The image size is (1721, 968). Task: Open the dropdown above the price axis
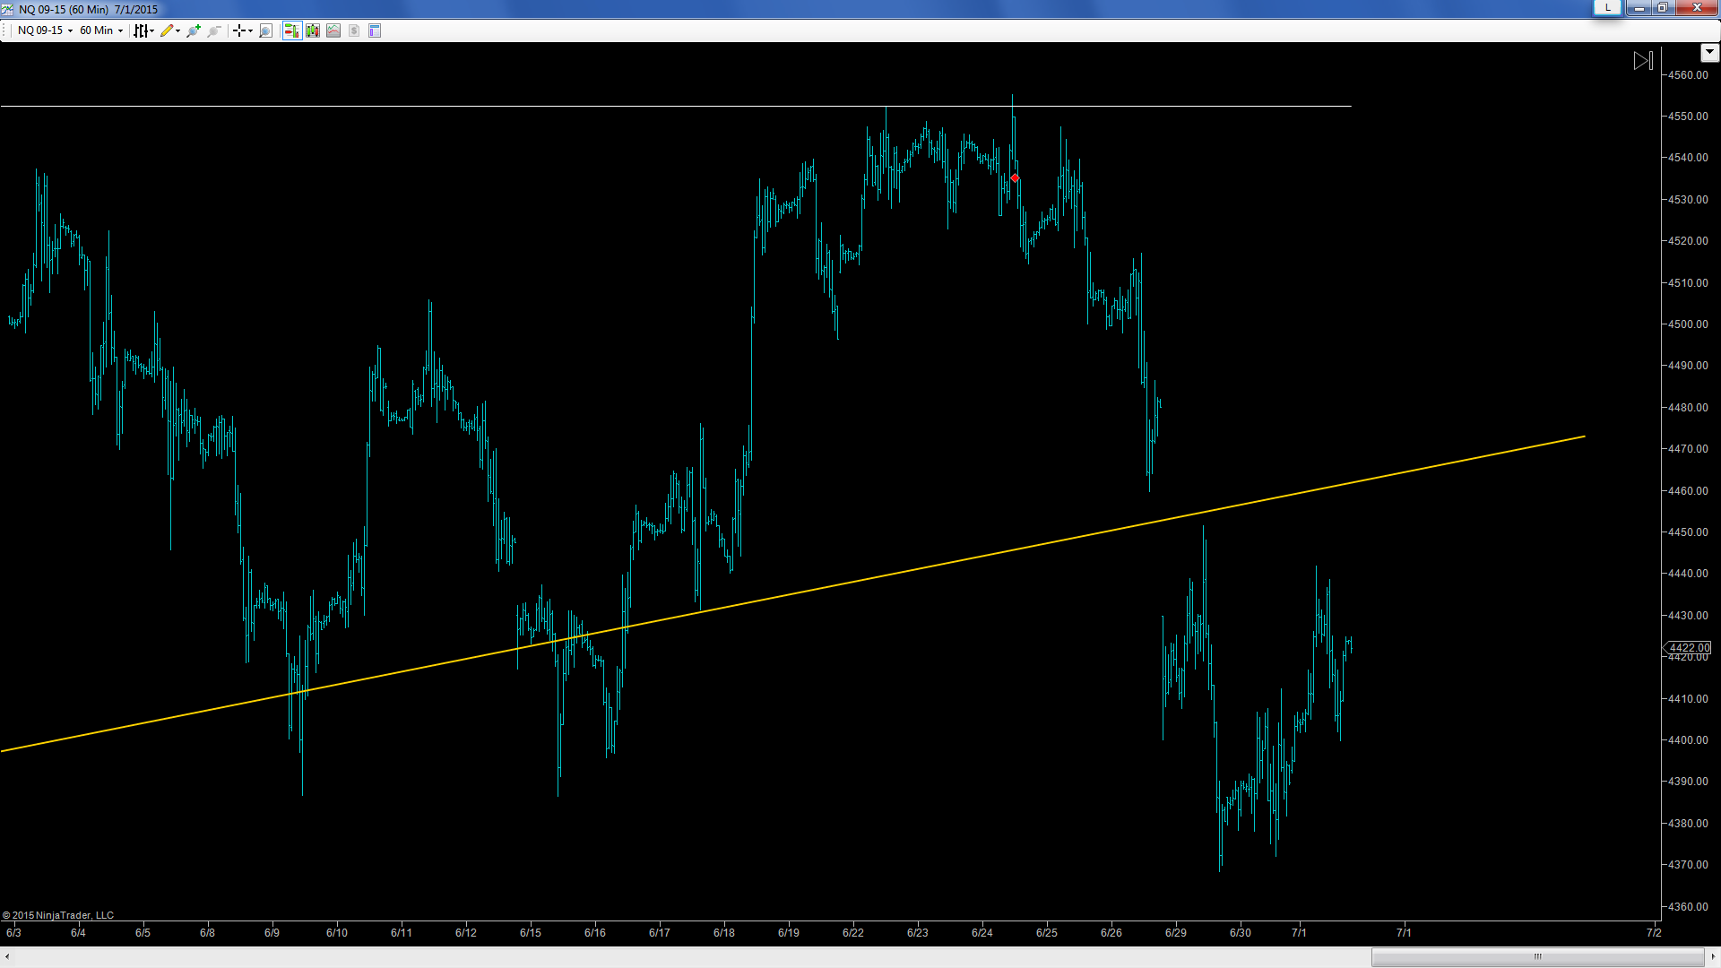pos(1708,53)
